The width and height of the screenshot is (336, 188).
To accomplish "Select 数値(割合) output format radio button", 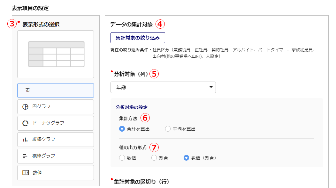I will (x=186, y=158).
